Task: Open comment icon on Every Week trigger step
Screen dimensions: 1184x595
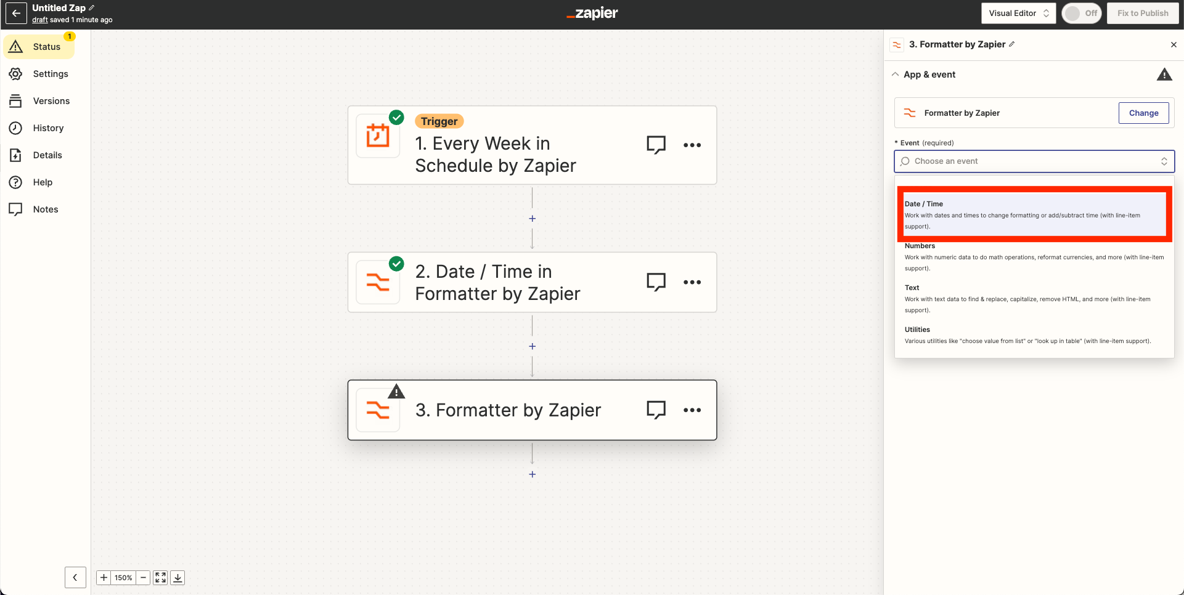Action: 656,145
